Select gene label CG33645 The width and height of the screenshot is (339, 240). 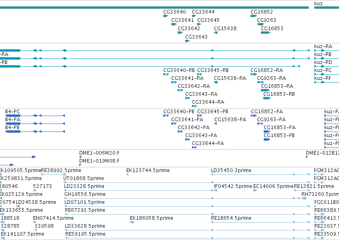(208, 20)
